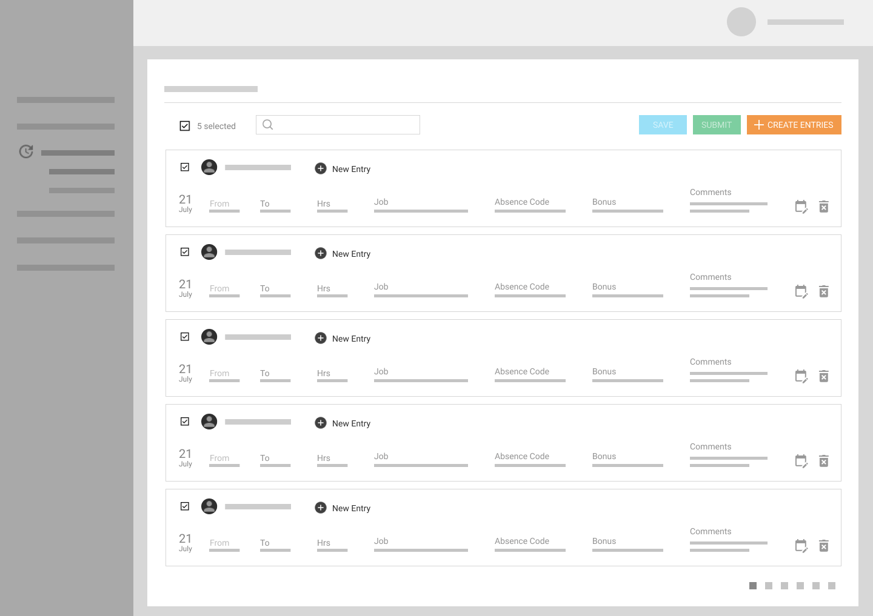Click the Hrs field on second entry card
The image size is (873, 616).
tap(332, 290)
